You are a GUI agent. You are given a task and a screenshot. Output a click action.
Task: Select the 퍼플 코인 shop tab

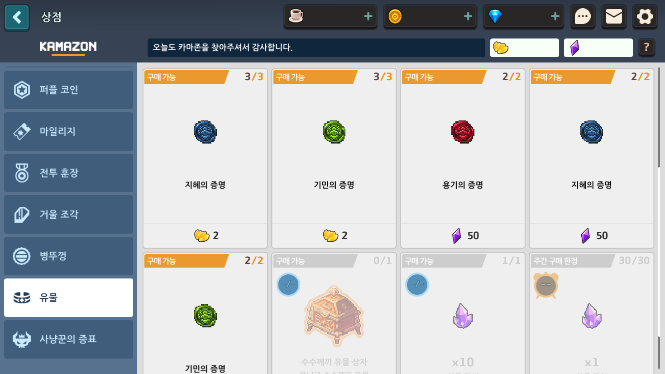click(x=69, y=90)
